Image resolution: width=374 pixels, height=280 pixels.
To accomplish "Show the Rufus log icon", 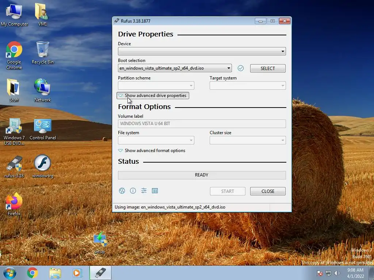I will coord(155,191).
